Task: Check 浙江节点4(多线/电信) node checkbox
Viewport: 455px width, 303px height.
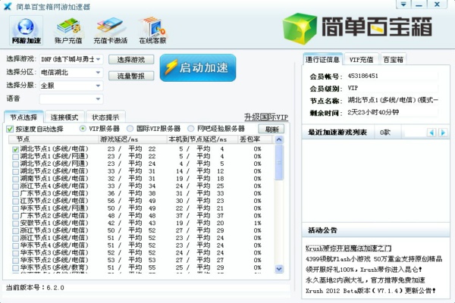Action: tap(15, 186)
